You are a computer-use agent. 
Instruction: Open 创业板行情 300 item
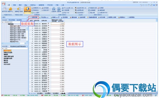[81, 8]
